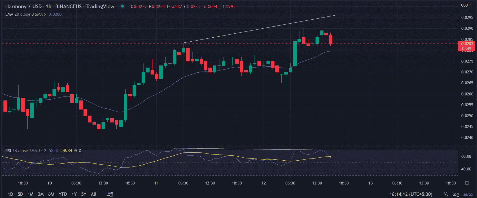Image resolution: width=477 pixels, height=198 pixels.
Task: Pick the 5Y time range
Action: (84, 194)
